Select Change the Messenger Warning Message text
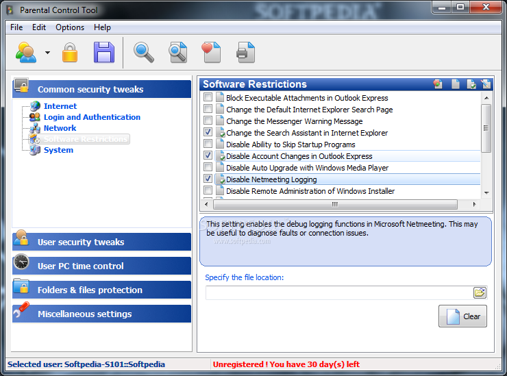 (294, 121)
